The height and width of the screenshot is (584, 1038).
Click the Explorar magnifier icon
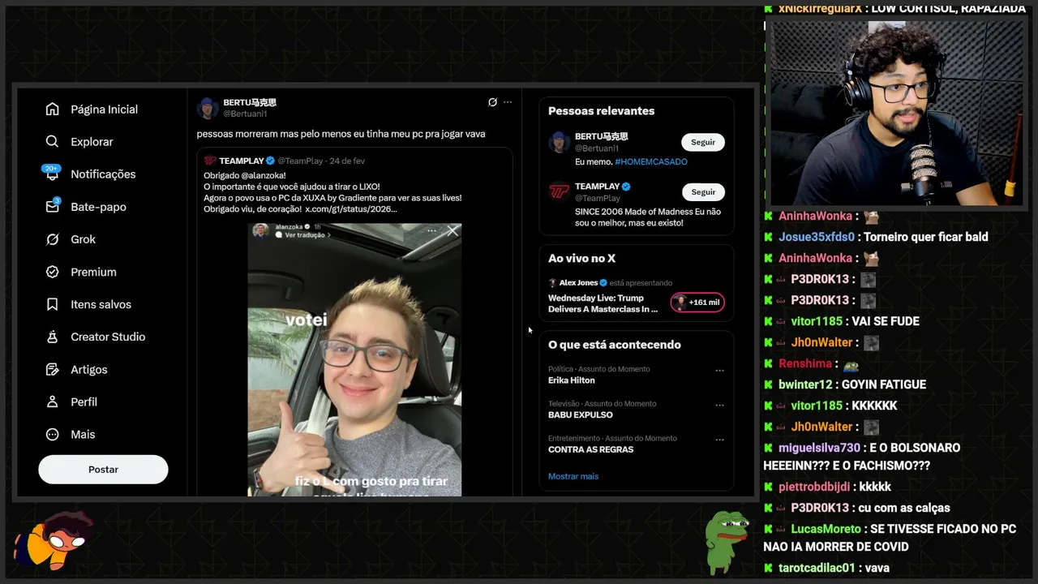click(x=53, y=142)
